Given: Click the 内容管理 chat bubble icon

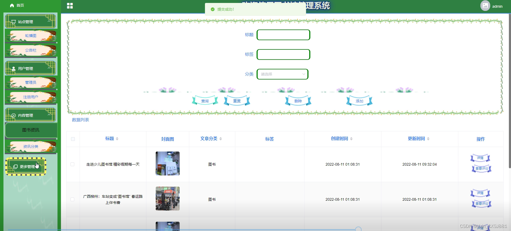Looking at the screenshot, I should 14,115.
